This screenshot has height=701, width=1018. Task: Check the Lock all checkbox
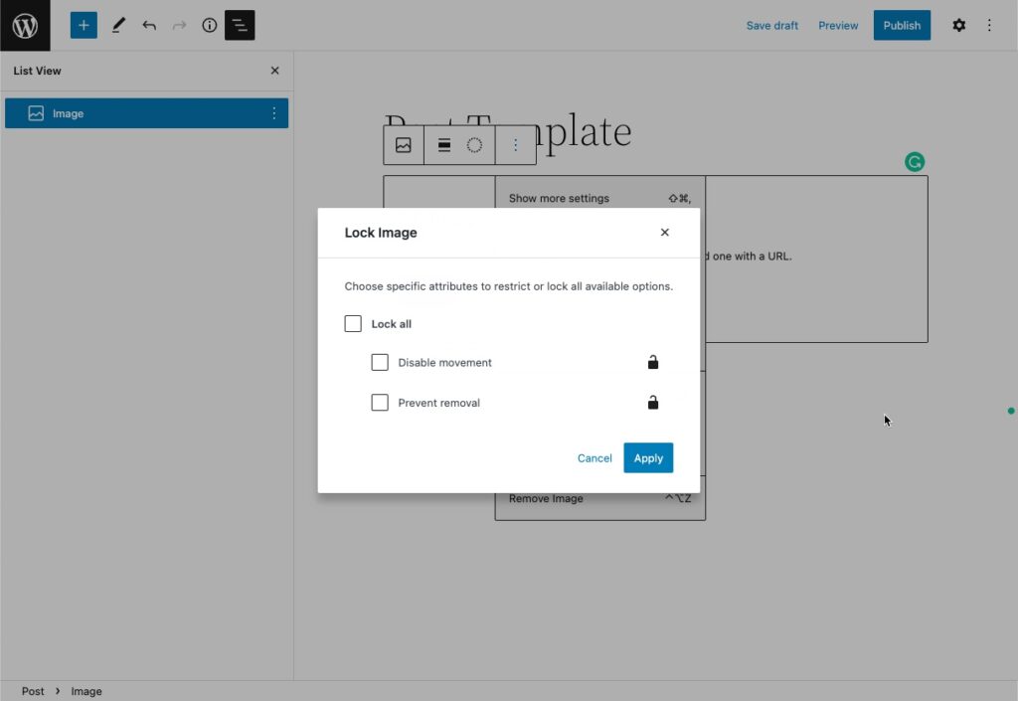point(353,323)
